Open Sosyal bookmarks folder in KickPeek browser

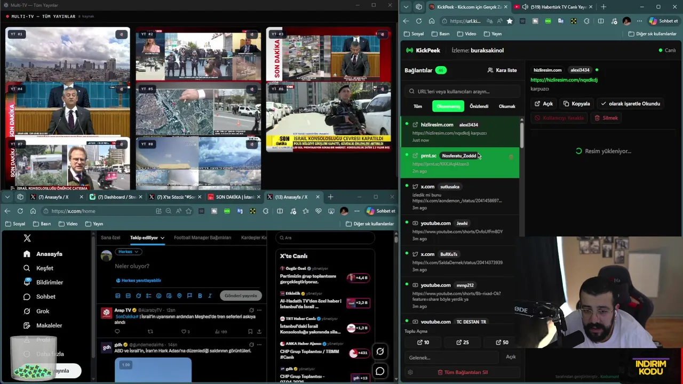pos(414,34)
